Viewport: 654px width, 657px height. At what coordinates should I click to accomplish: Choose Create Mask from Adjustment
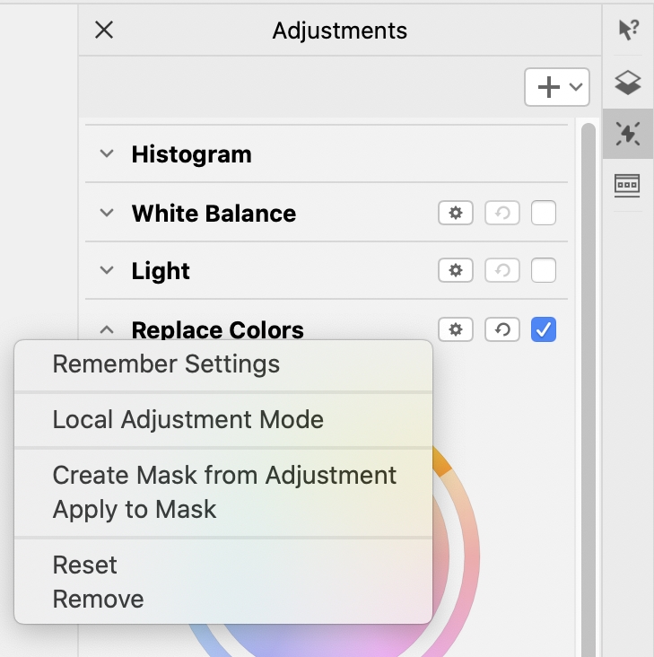(224, 475)
